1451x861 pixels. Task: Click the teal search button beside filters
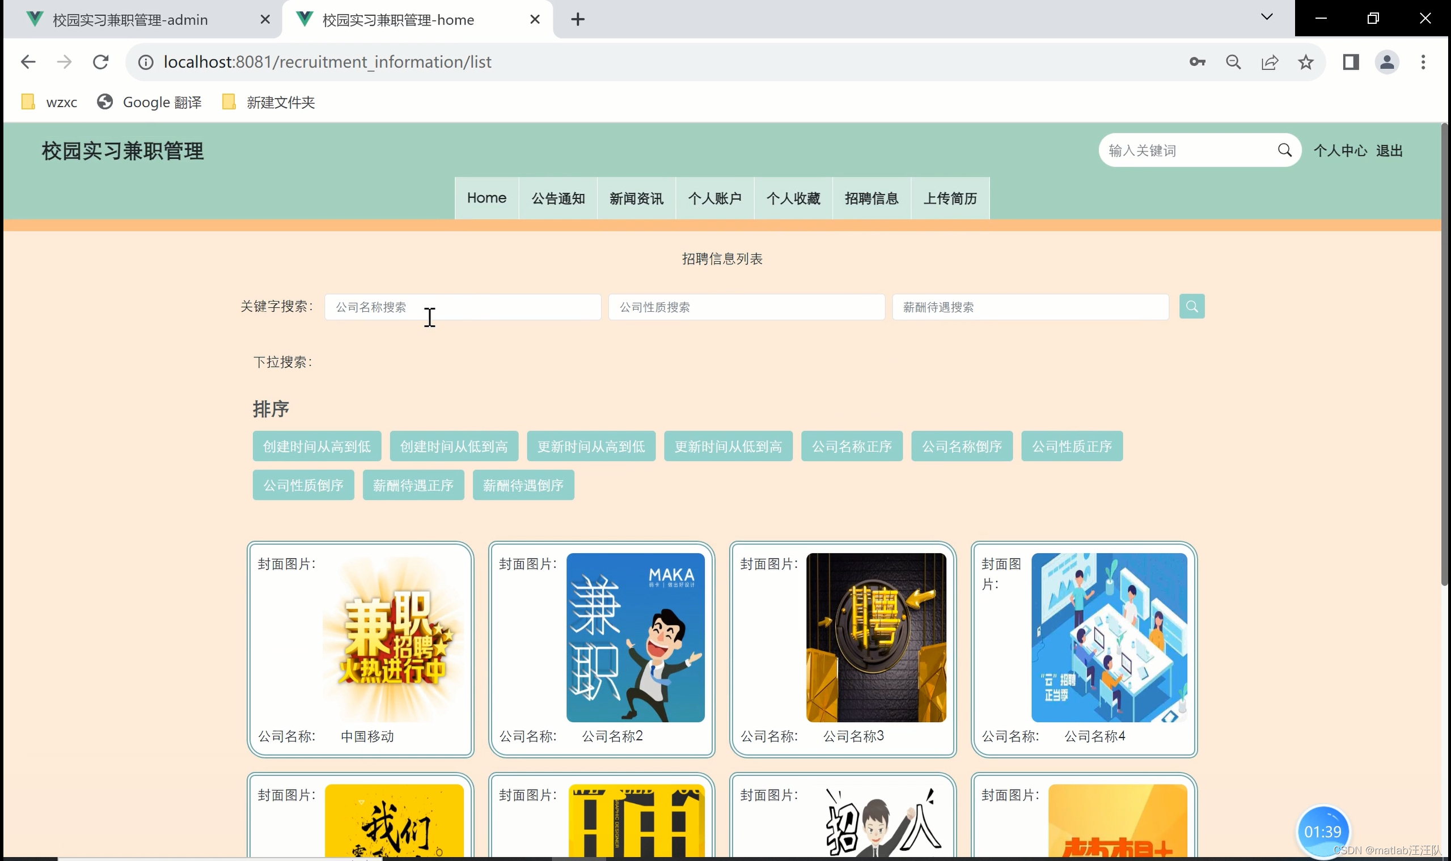coord(1191,306)
